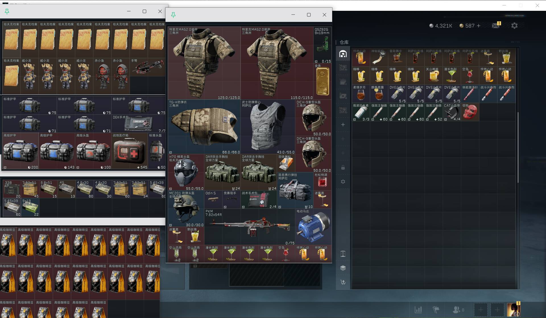Click the lock icon in storage sidebar

click(x=343, y=167)
